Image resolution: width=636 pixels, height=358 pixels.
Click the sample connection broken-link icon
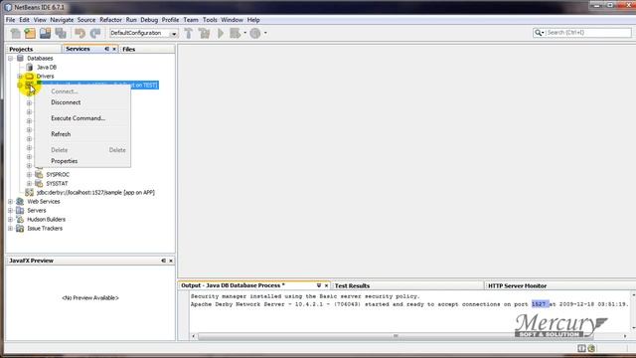pos(29,192)
